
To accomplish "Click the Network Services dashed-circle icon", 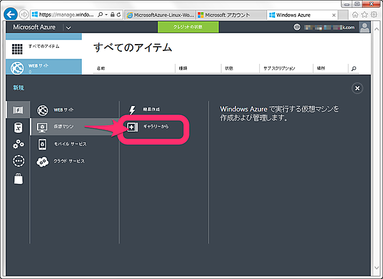I will click(18, 161).
